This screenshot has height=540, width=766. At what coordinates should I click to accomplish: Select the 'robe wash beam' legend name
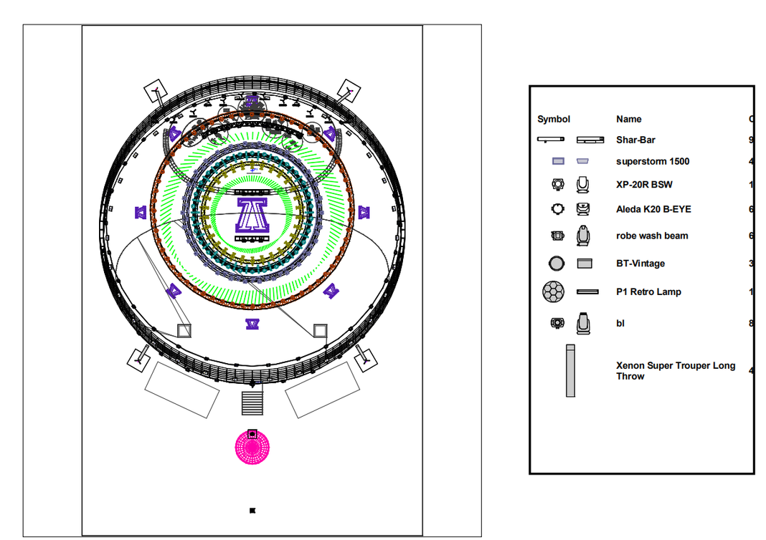click(x=652, y=236)
